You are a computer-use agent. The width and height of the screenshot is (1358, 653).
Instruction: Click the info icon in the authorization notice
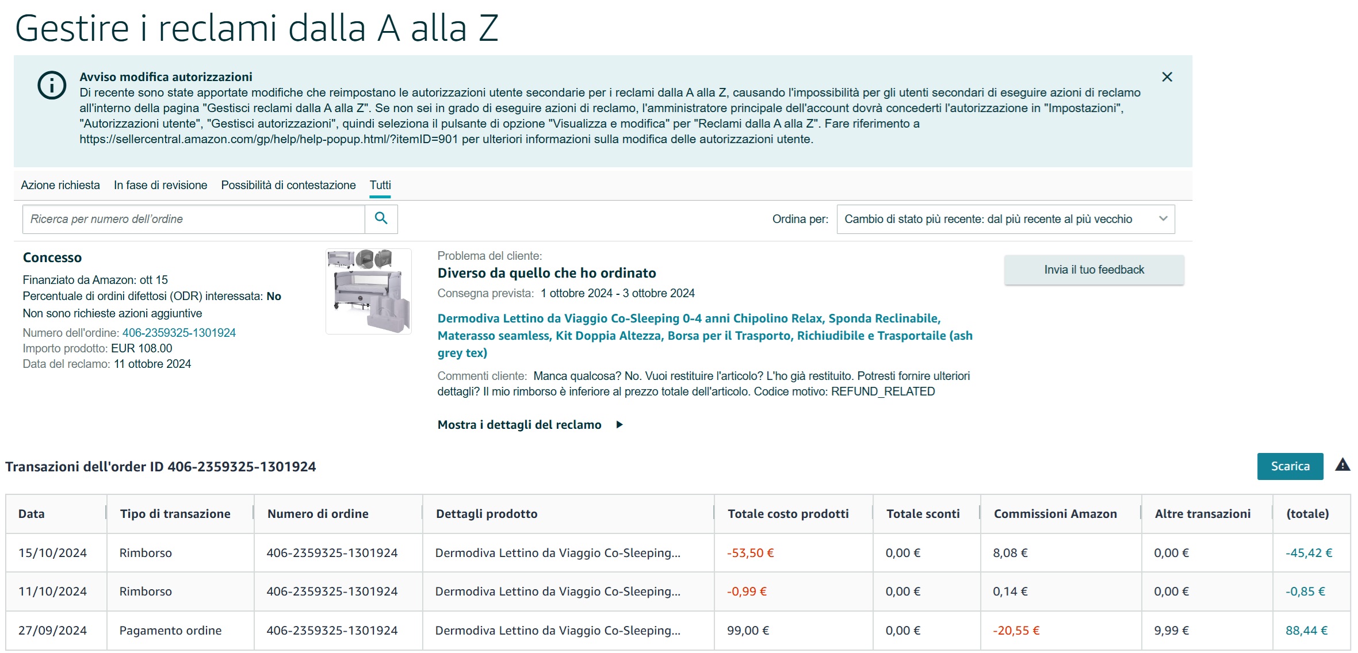[x=52, y=86]
